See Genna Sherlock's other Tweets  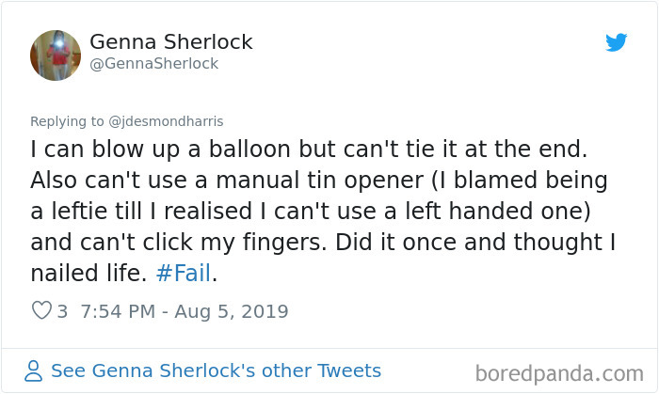[x=216, y=370]
